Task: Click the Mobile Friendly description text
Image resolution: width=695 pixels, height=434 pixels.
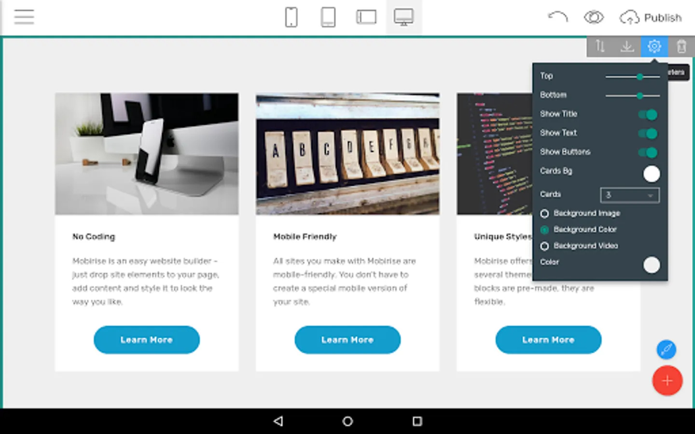Action: pos(345,281)
